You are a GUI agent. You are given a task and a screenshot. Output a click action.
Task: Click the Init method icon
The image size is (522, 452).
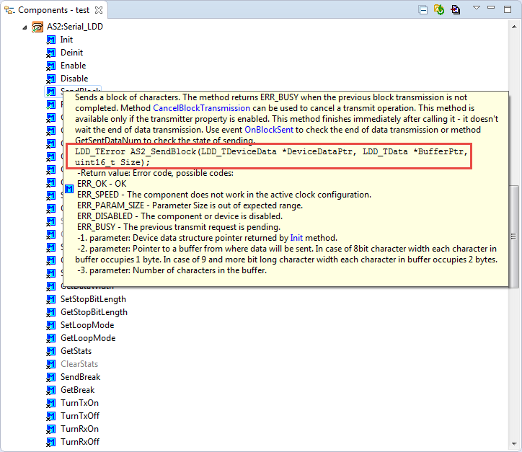point(50,40)
